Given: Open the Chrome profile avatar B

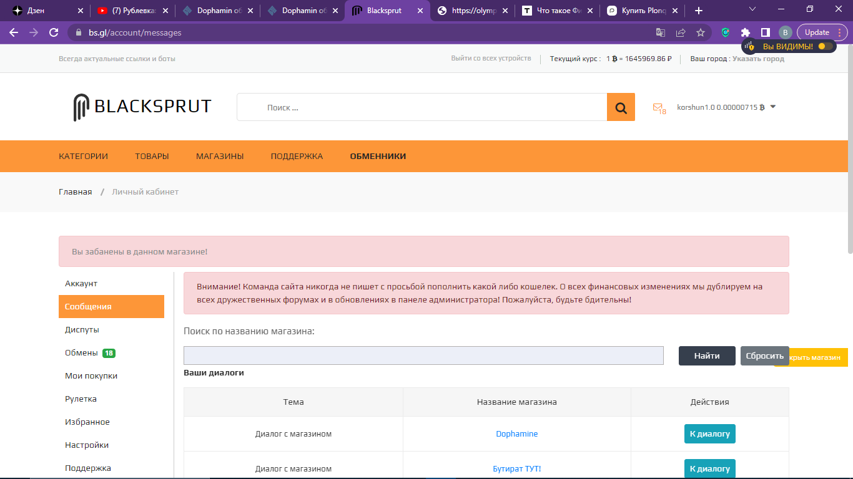Looking at the screenshot, I should [786, 32].
